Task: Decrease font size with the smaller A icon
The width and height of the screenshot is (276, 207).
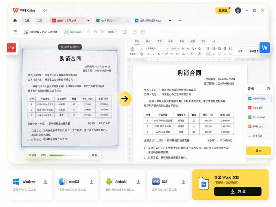Action: click(x=188, y=48)
